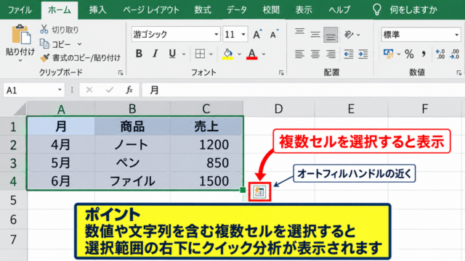Click the accounting currency format icon

388,54
